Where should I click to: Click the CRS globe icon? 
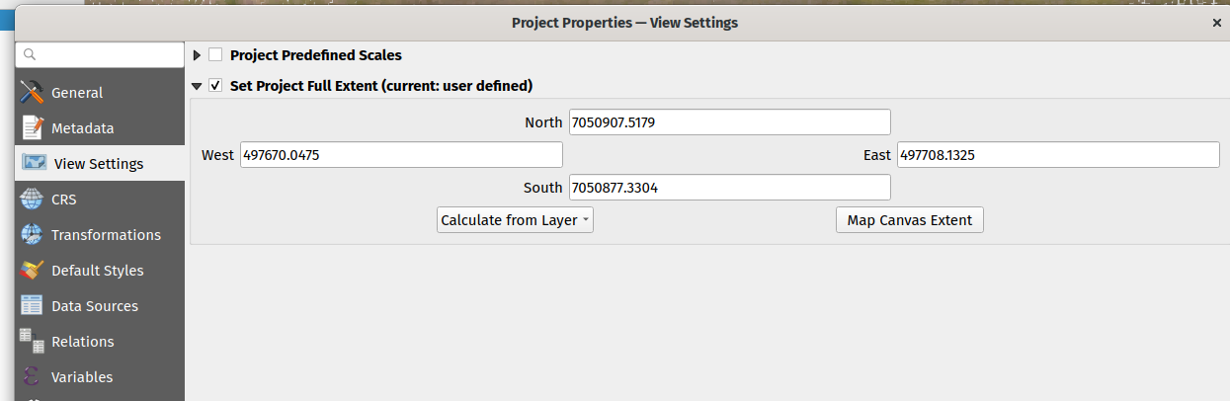(x=33, y=200)
